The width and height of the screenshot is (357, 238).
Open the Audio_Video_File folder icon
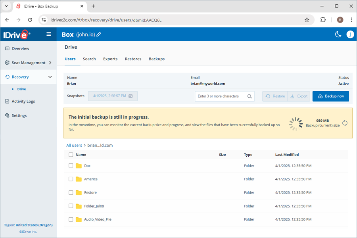click(x=79, y=219)
